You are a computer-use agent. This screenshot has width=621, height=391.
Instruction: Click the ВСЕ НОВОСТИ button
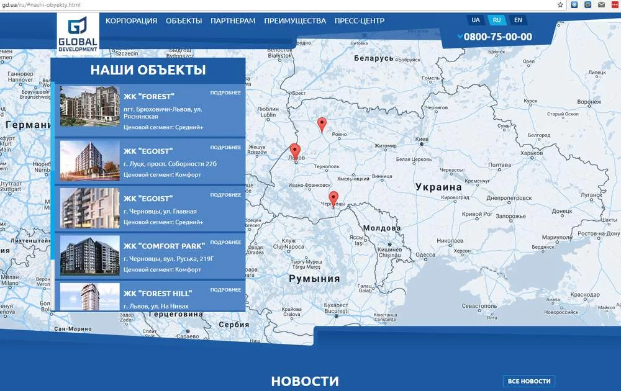click(x=528, y=381)
